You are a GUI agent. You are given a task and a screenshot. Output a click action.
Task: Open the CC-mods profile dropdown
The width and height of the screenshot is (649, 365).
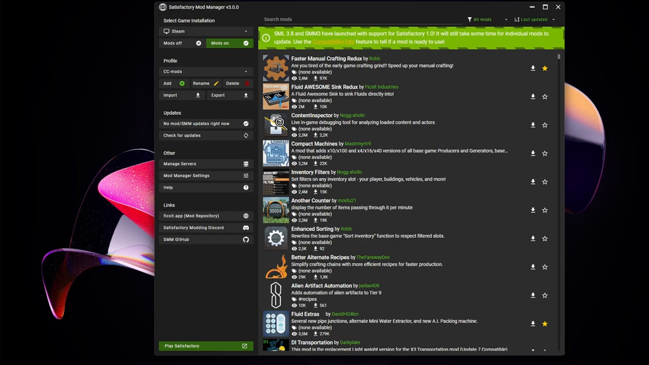point(206,71)
